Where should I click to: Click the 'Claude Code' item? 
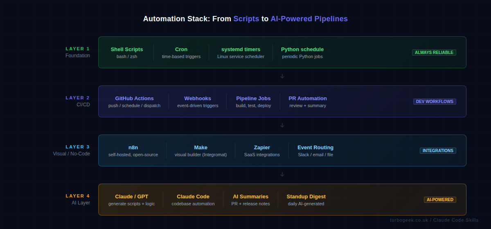pos(193,197)
